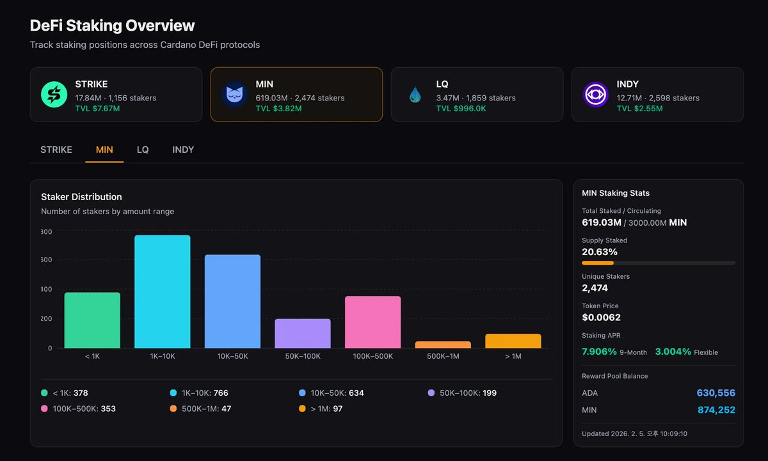Click the MIN cat logo icon
Viewport: 768px width, 461px height.
pyautogui.click(x=234, y=94)
